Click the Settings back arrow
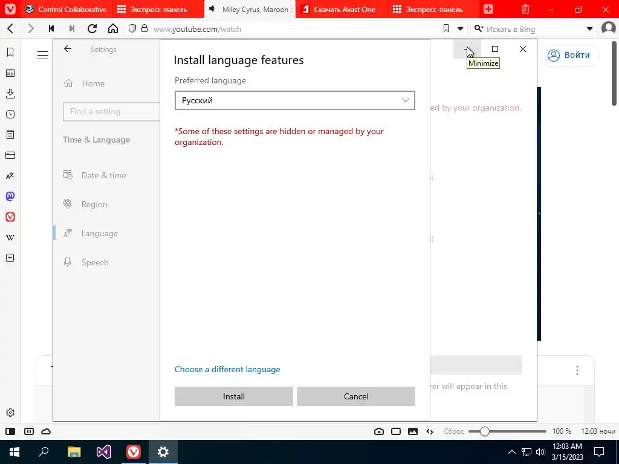This screenshot has height=464, width=619. click(68, 48)
